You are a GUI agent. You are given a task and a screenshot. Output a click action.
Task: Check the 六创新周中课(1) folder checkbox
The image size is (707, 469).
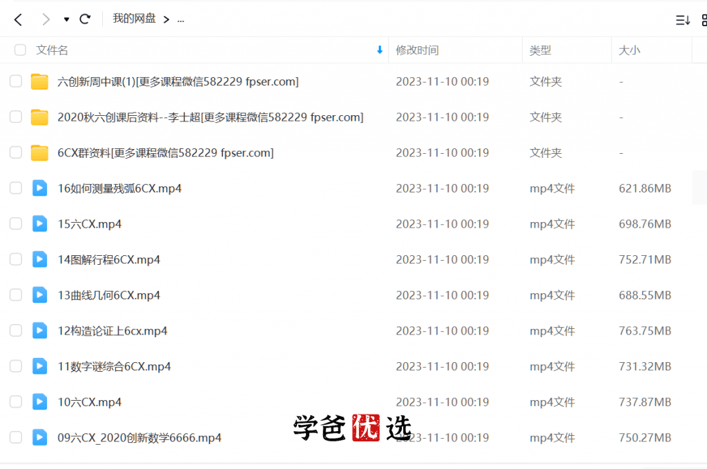(16, 81)
